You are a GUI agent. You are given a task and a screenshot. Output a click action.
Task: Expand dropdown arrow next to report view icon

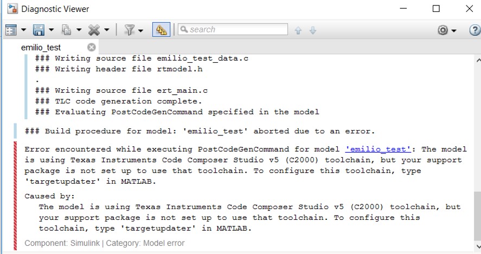pos(24,30)
